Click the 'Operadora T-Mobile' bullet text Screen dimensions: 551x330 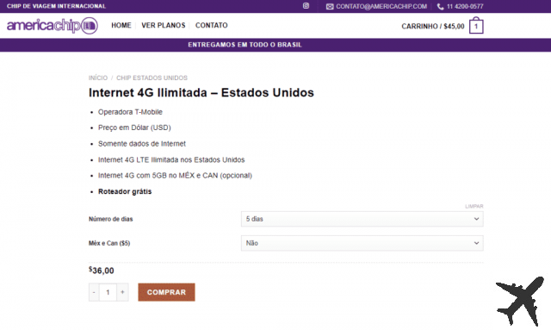click(x=130, y=112)
